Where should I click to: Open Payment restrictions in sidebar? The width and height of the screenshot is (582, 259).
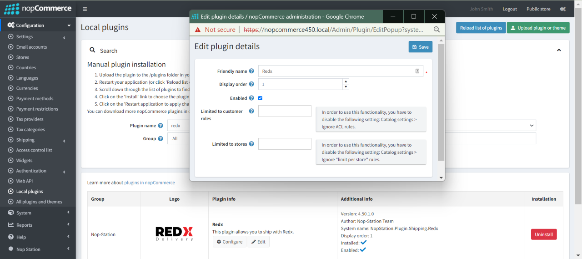(x=37, y=109)
